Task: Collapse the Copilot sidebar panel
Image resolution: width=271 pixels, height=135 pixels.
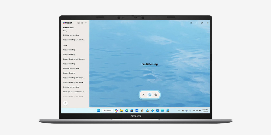Action: coord(79,23)
